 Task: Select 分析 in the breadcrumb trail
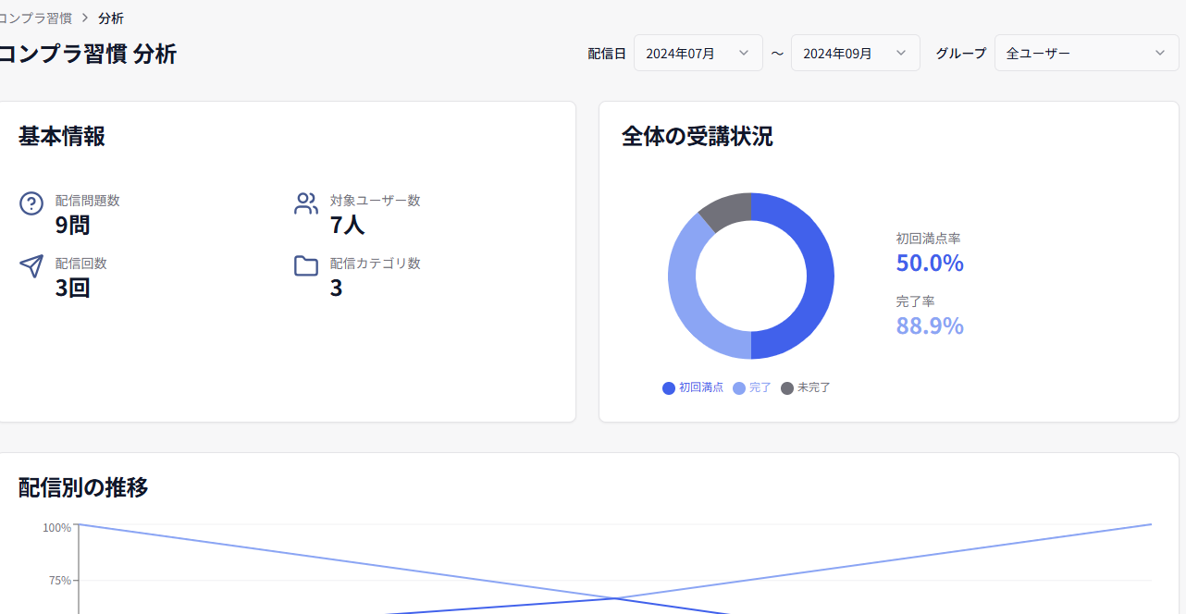(x=111, y=18)
